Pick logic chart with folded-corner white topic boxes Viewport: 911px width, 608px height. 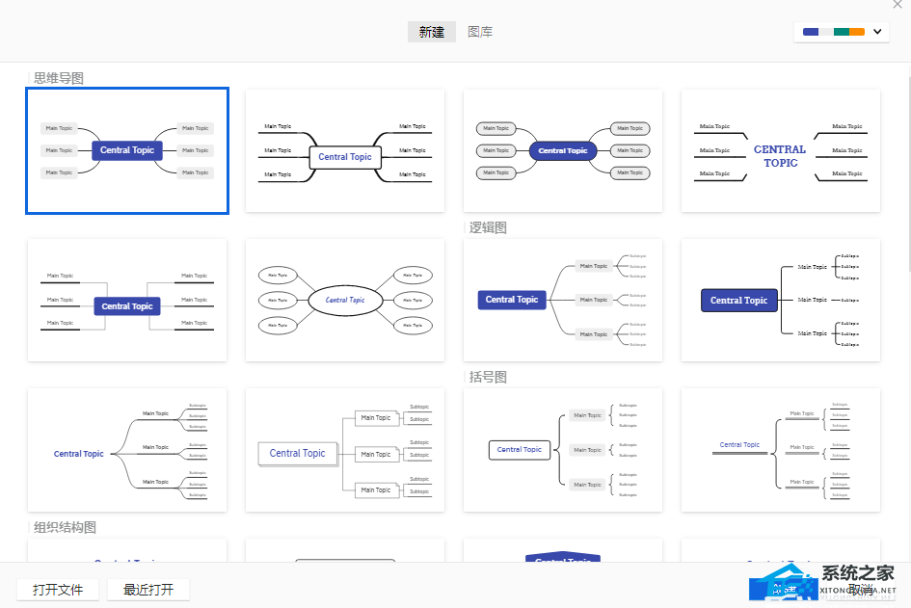(x=345, y=450)
